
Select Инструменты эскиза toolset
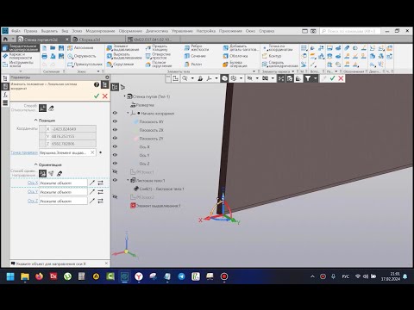20,64
